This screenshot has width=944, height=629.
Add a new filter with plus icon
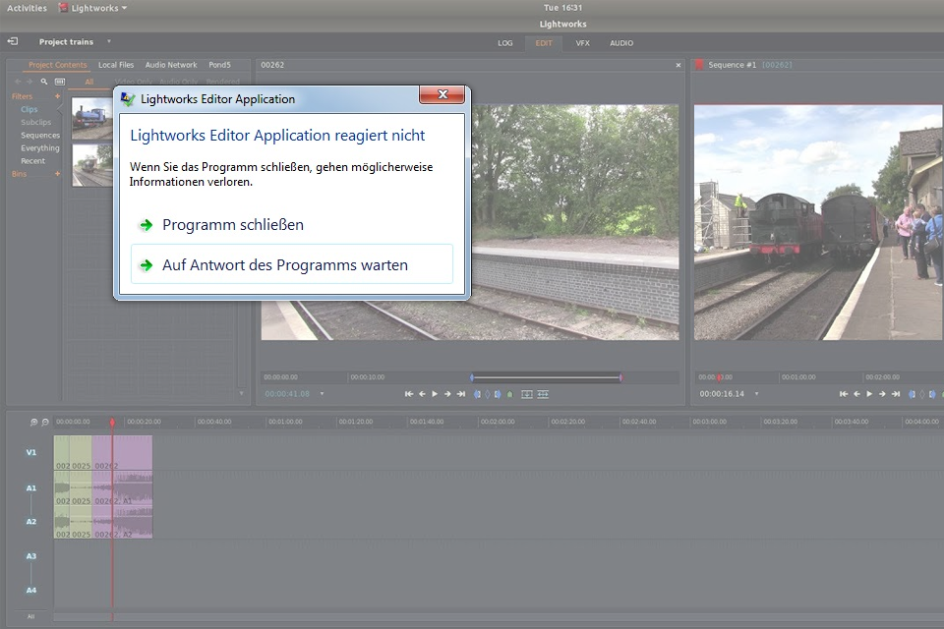pos(57,96)
